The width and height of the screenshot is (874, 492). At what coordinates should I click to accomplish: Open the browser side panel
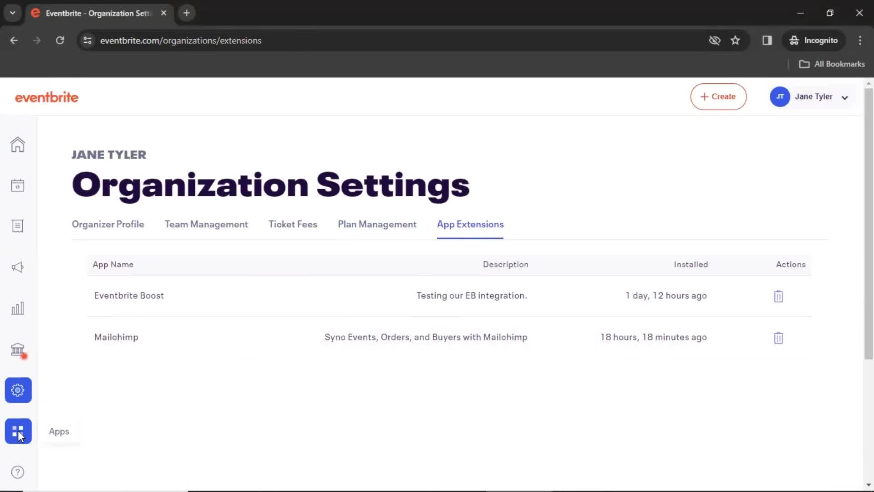(767, 41)
